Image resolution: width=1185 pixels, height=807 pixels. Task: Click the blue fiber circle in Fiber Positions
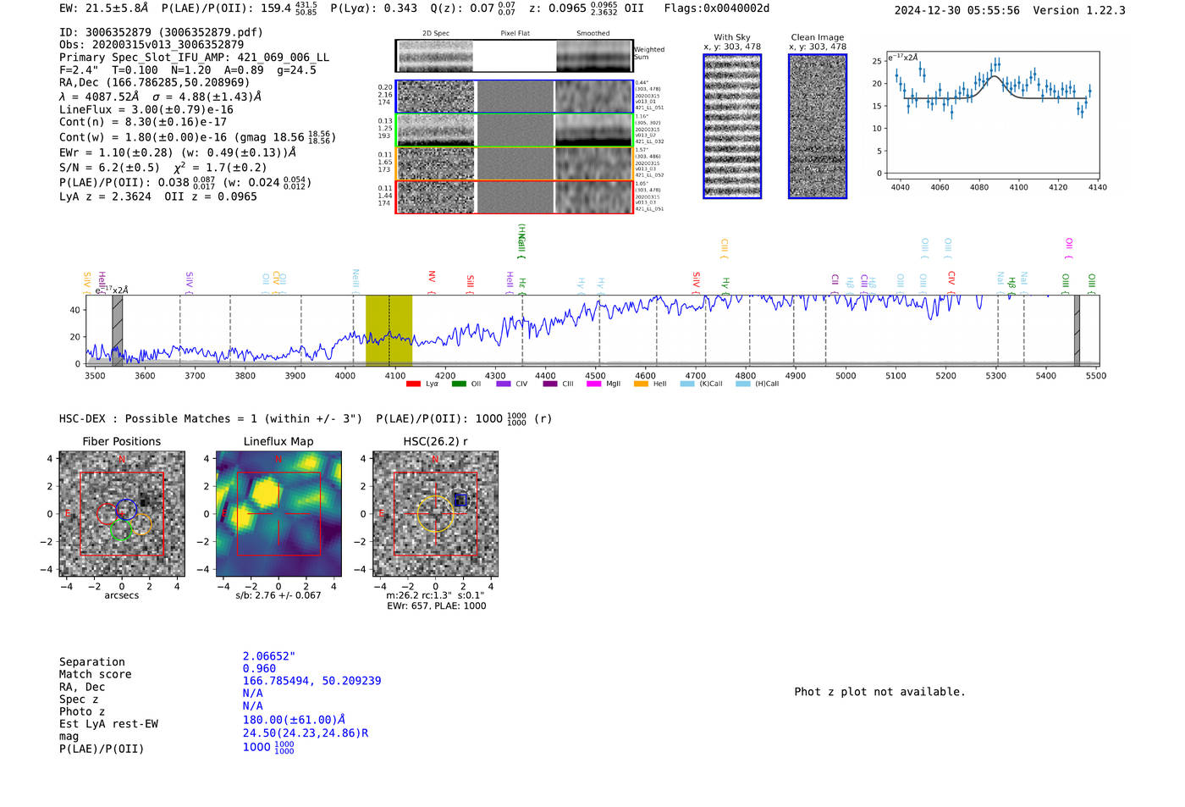(126, 510)
